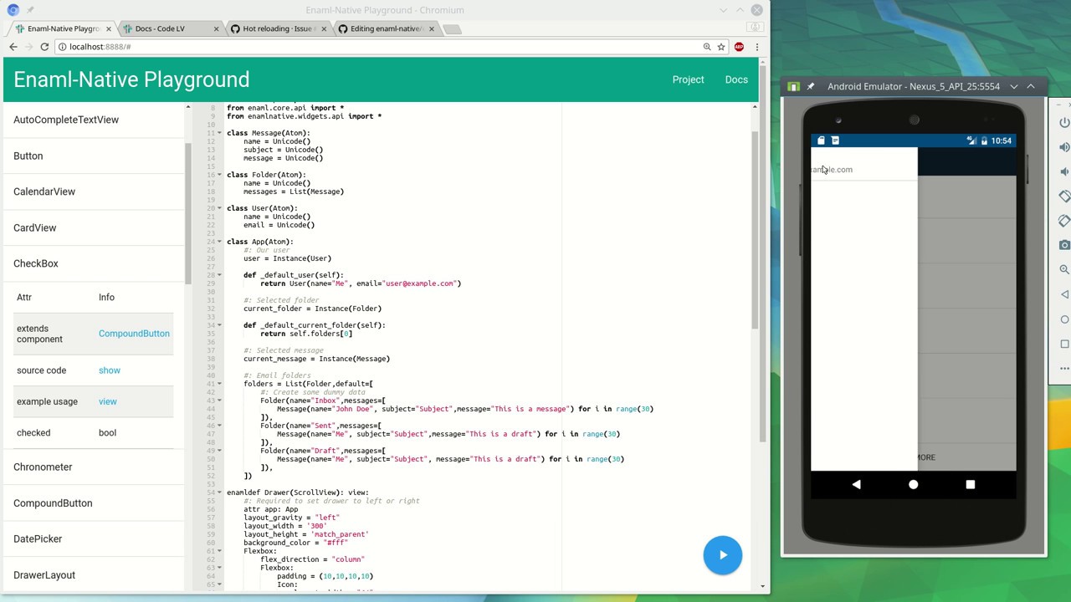1071x602 pixels.
Task: Bookmark this page with the star icon
Action: tap(721, 47)
